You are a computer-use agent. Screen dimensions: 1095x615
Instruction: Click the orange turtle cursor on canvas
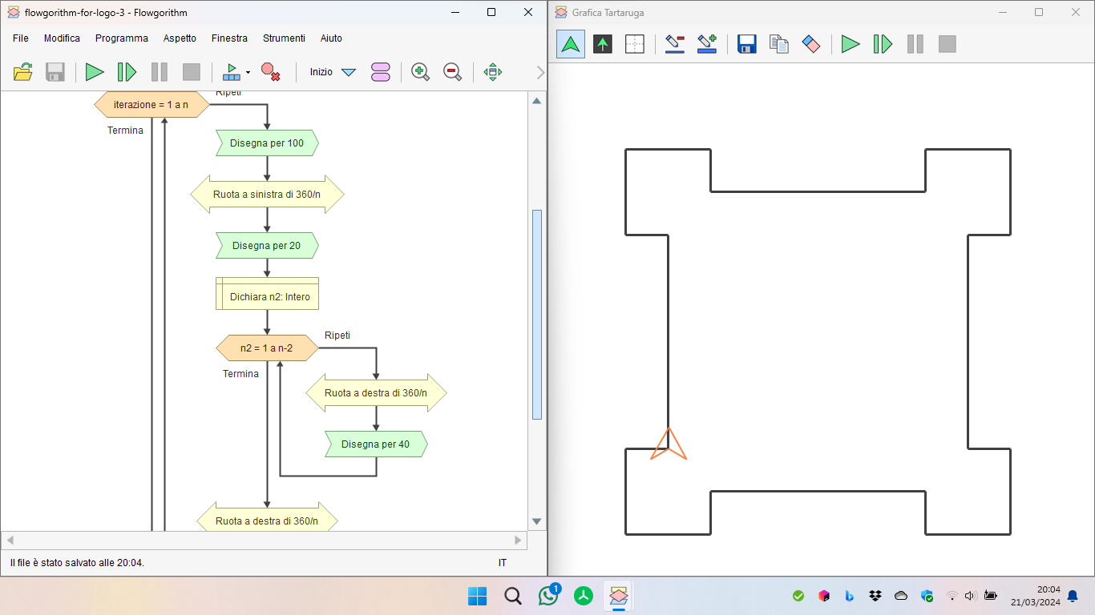click(x=669, y=444)
